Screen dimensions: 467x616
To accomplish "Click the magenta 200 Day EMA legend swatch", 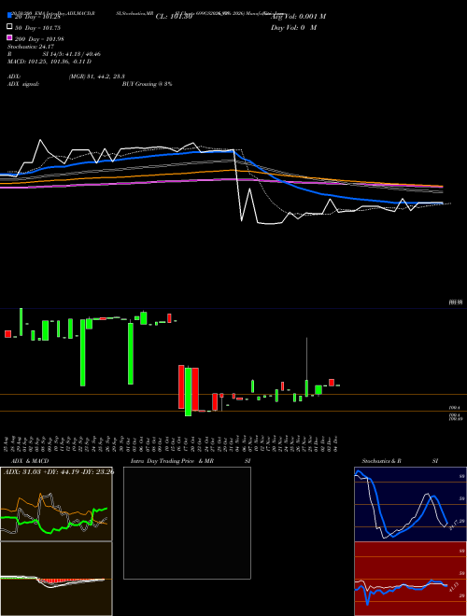I will coord(10,37).
